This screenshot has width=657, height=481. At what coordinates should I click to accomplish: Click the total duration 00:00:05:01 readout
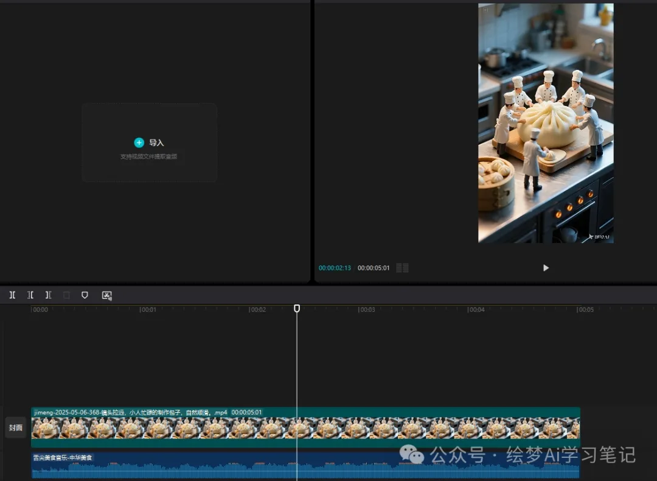point(374,268)
